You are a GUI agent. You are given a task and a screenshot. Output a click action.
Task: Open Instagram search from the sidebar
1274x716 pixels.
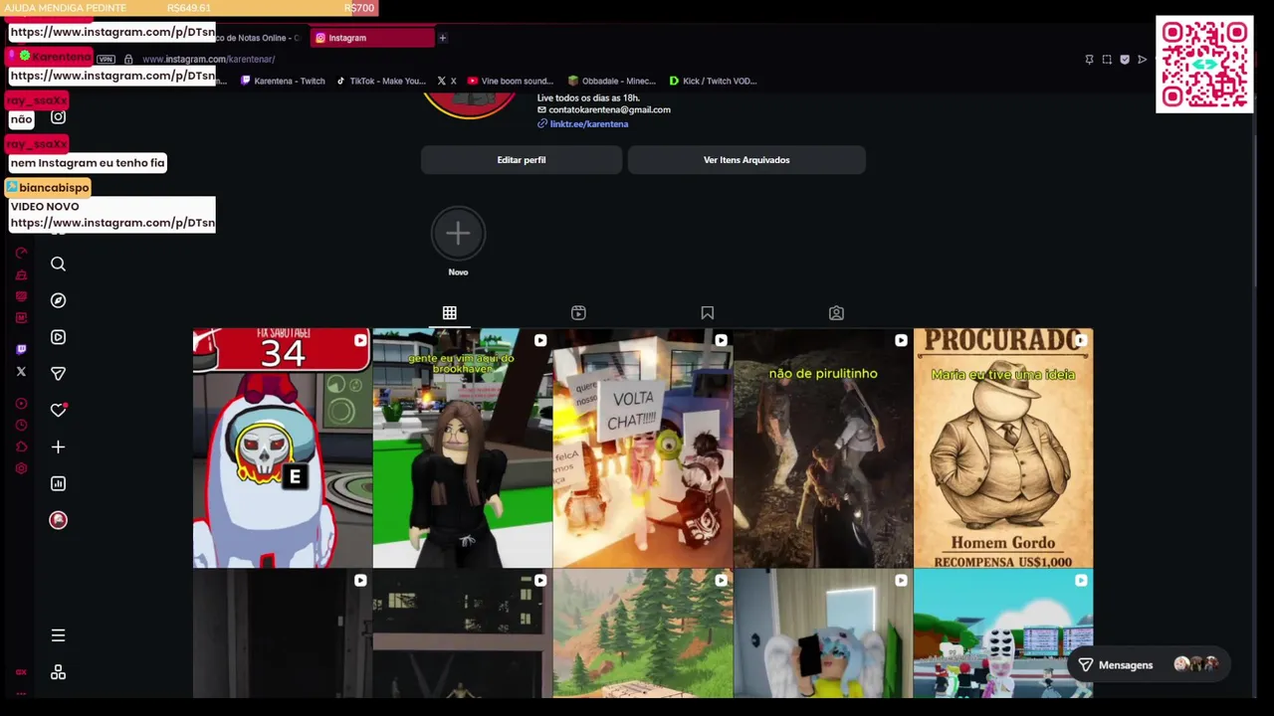58,264
